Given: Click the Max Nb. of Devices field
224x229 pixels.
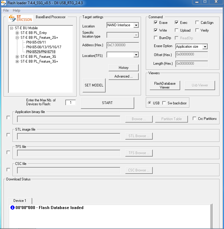Looking at the screenshot, I should [71, 103].
